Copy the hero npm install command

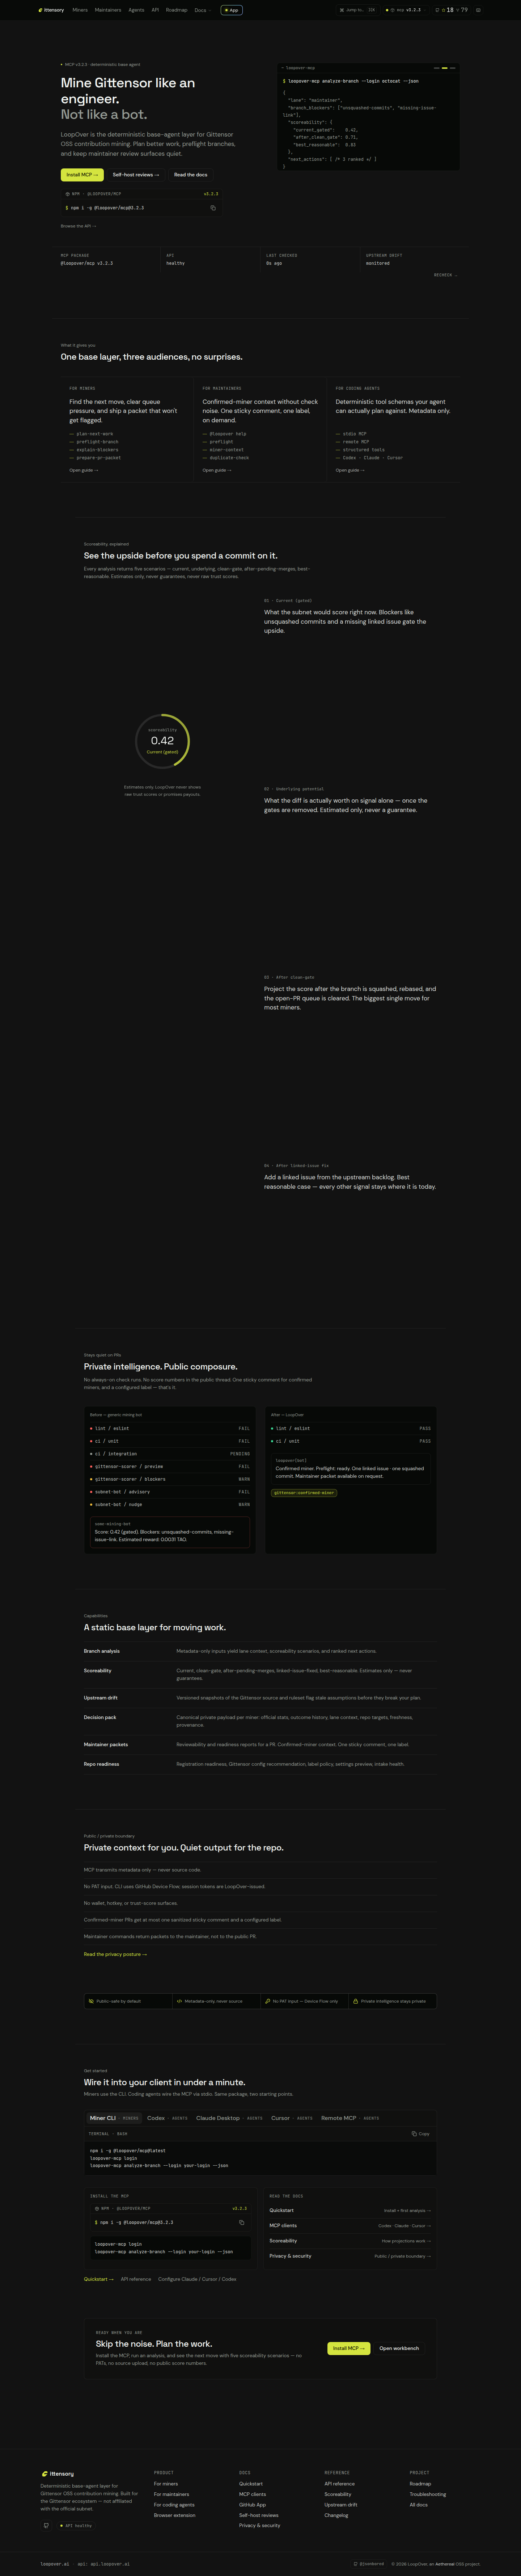[213, 208]
